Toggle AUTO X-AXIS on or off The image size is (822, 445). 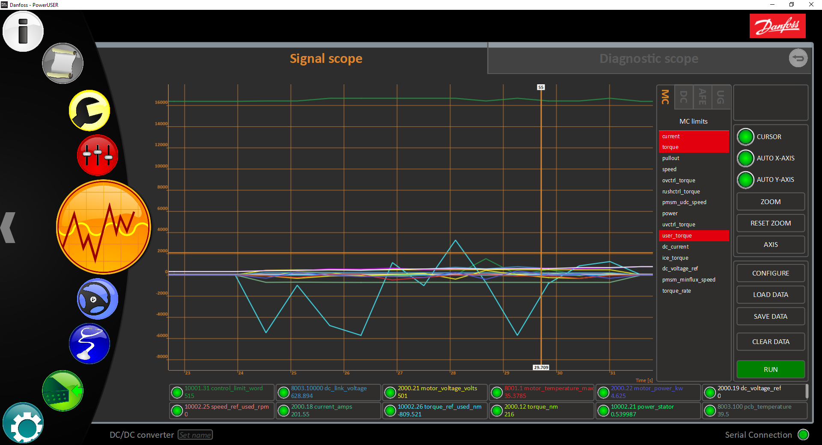(x=745, y=158)
